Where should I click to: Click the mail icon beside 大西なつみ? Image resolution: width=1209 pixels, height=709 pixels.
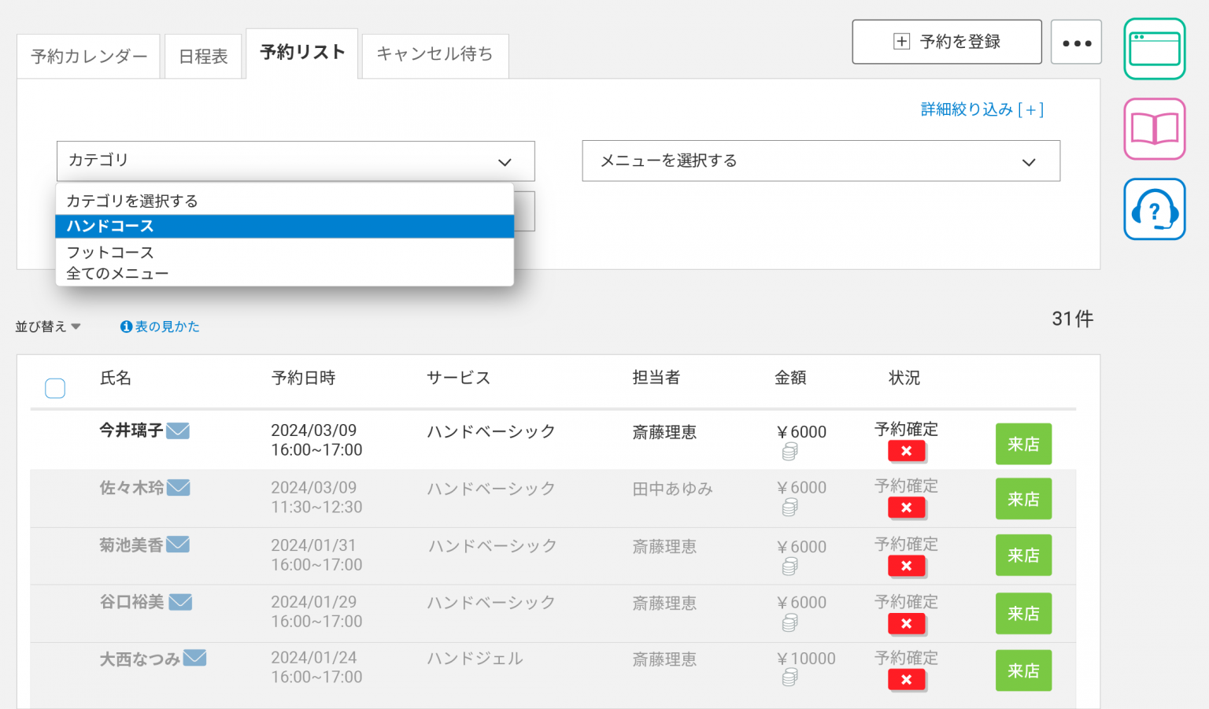pyautogui.click(x=194, y=658)
